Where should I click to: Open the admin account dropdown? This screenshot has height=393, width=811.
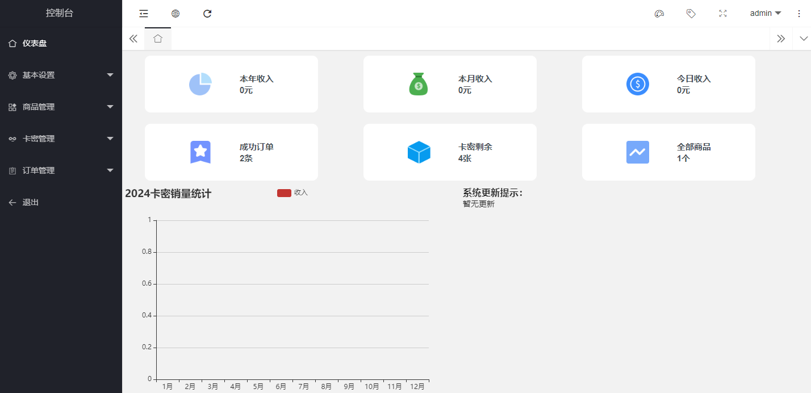pos(764,13)
